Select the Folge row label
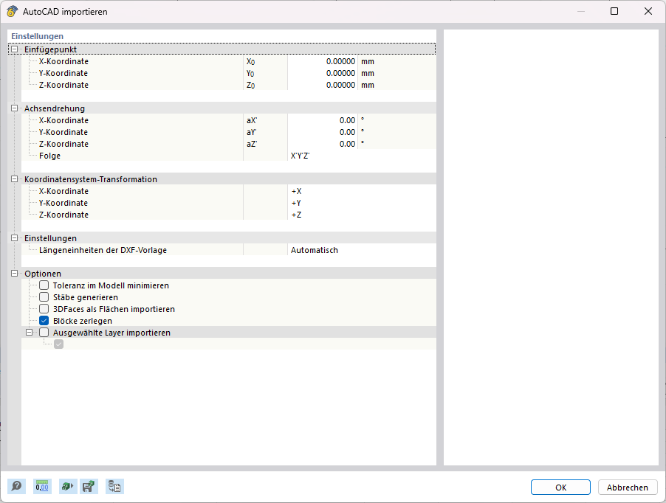Screen dimensions: 666x503 (x=49, y=156)
